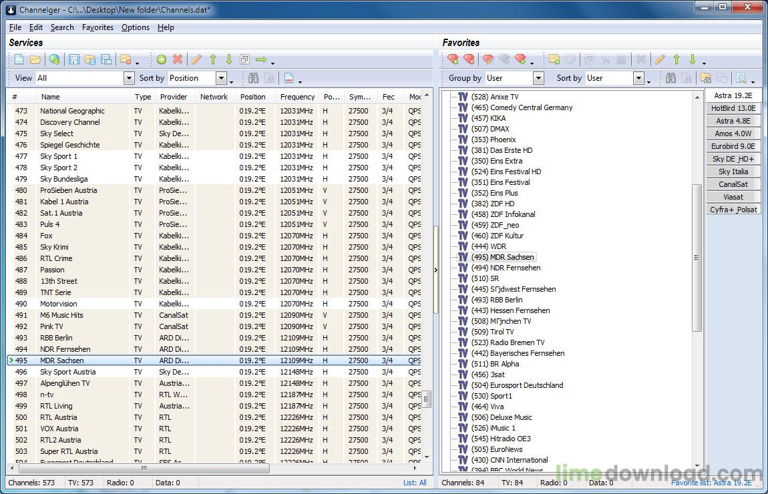
Task: Click the pencil edit icon in Services toolbar
Action: (x=196, y=59)
